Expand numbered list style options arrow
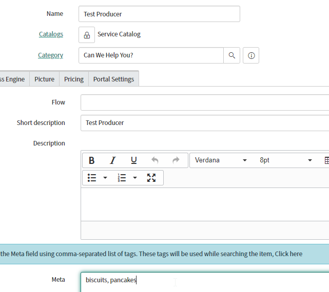This screenshot has width=329, height=292. coord(135,178)
